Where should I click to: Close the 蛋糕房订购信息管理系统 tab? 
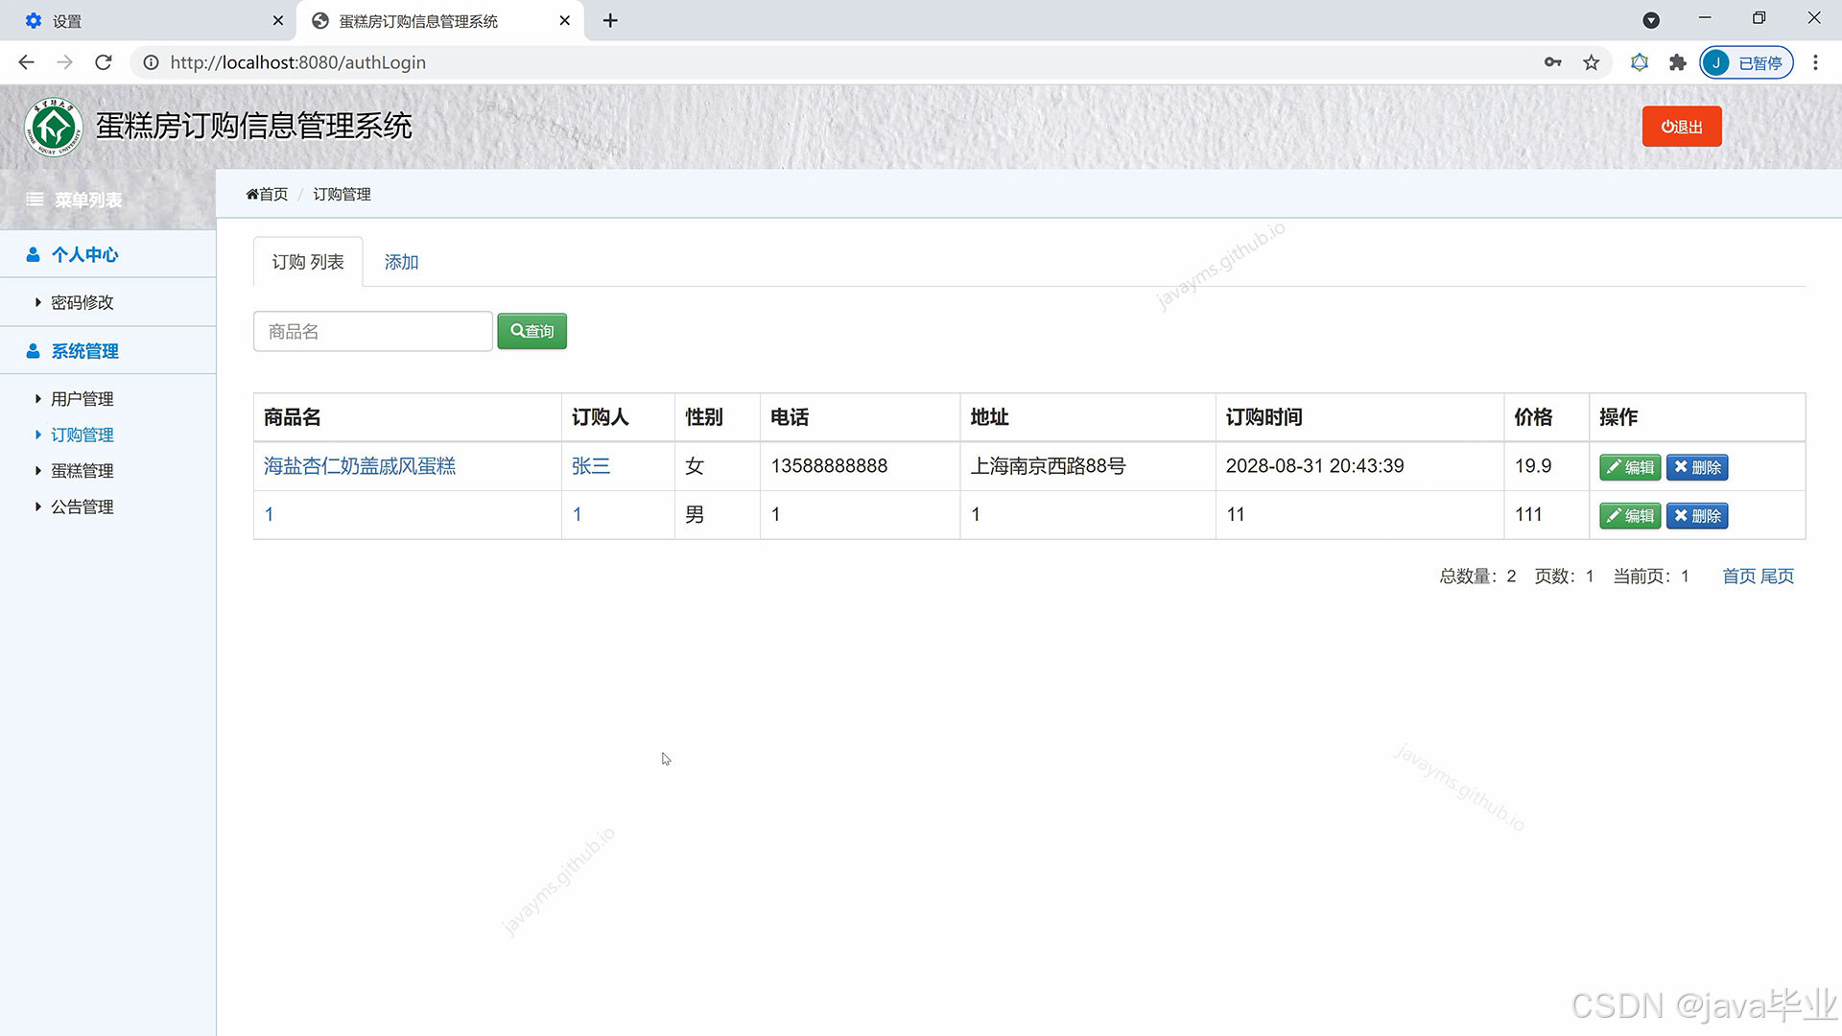[564, 20]
